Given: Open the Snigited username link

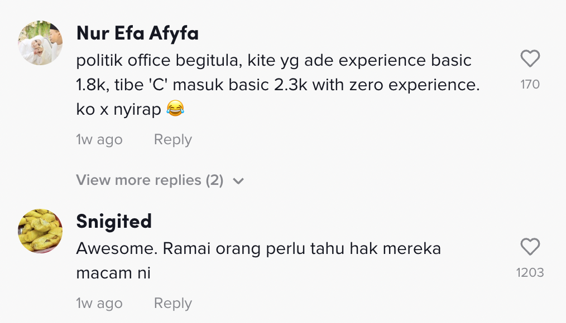Looking at the screenshot, I should pyautogui.click(x=114, y=222).
